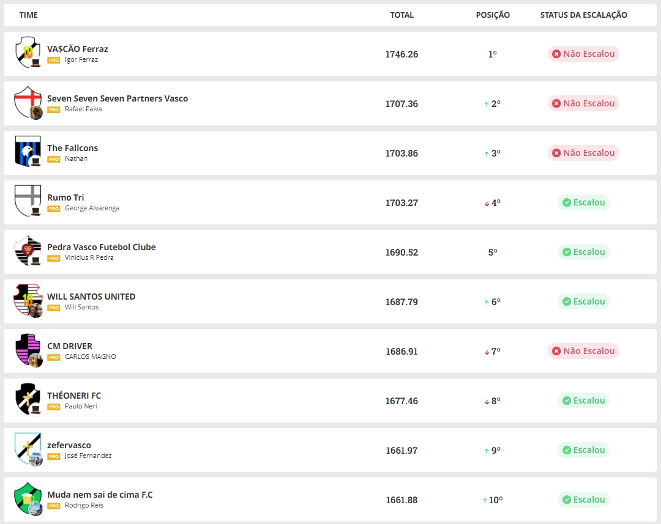Open the zefervasco team name link
The height and width of the screenshot is (524, 661).
click(69, 445)
